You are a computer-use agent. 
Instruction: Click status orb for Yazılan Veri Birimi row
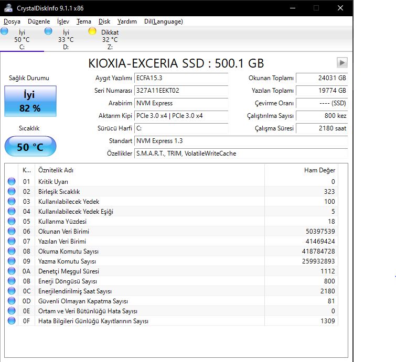pos(12,241)
